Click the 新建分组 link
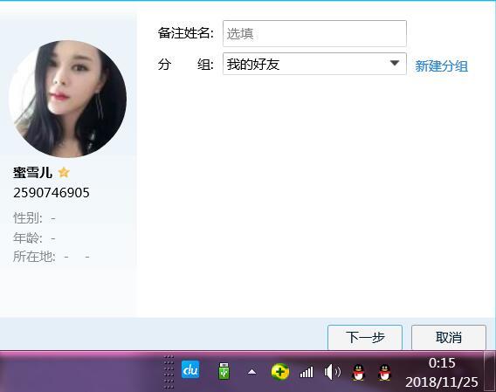 441,66
